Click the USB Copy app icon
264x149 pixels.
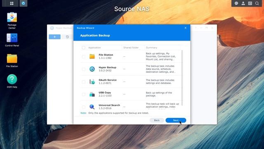(x=92, y=94)
